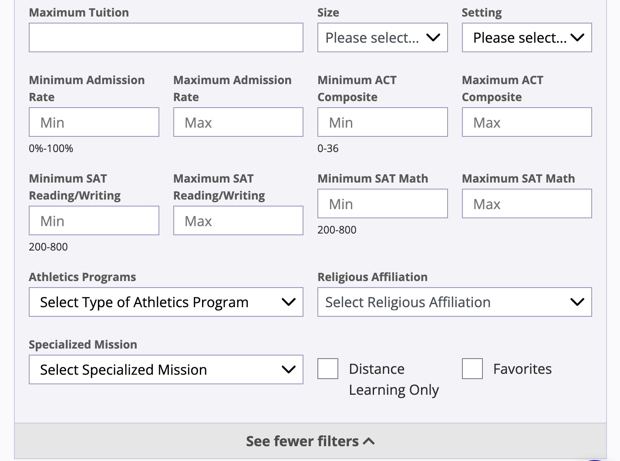
Task: Click the Maximum ACT Composite field
Action: click(x=527, y=122)
